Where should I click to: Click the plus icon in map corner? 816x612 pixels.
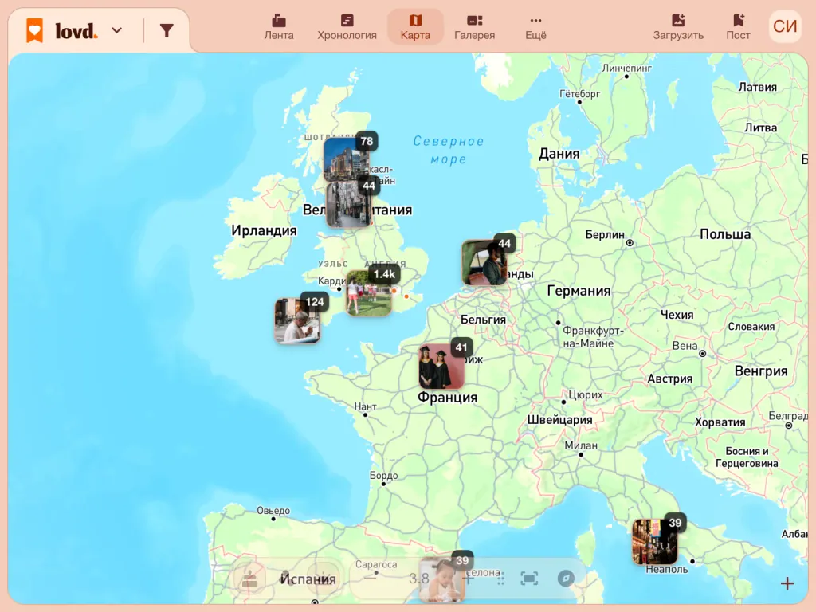pyautogui.click(x=787, y=583)
